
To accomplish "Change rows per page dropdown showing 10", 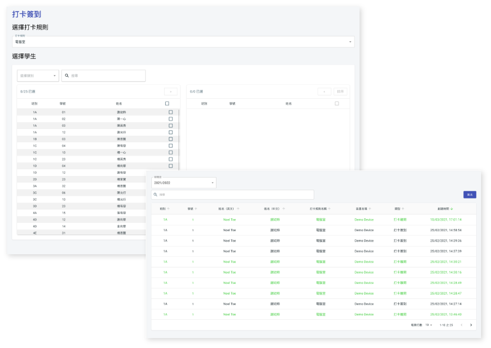I will (429, 325).
